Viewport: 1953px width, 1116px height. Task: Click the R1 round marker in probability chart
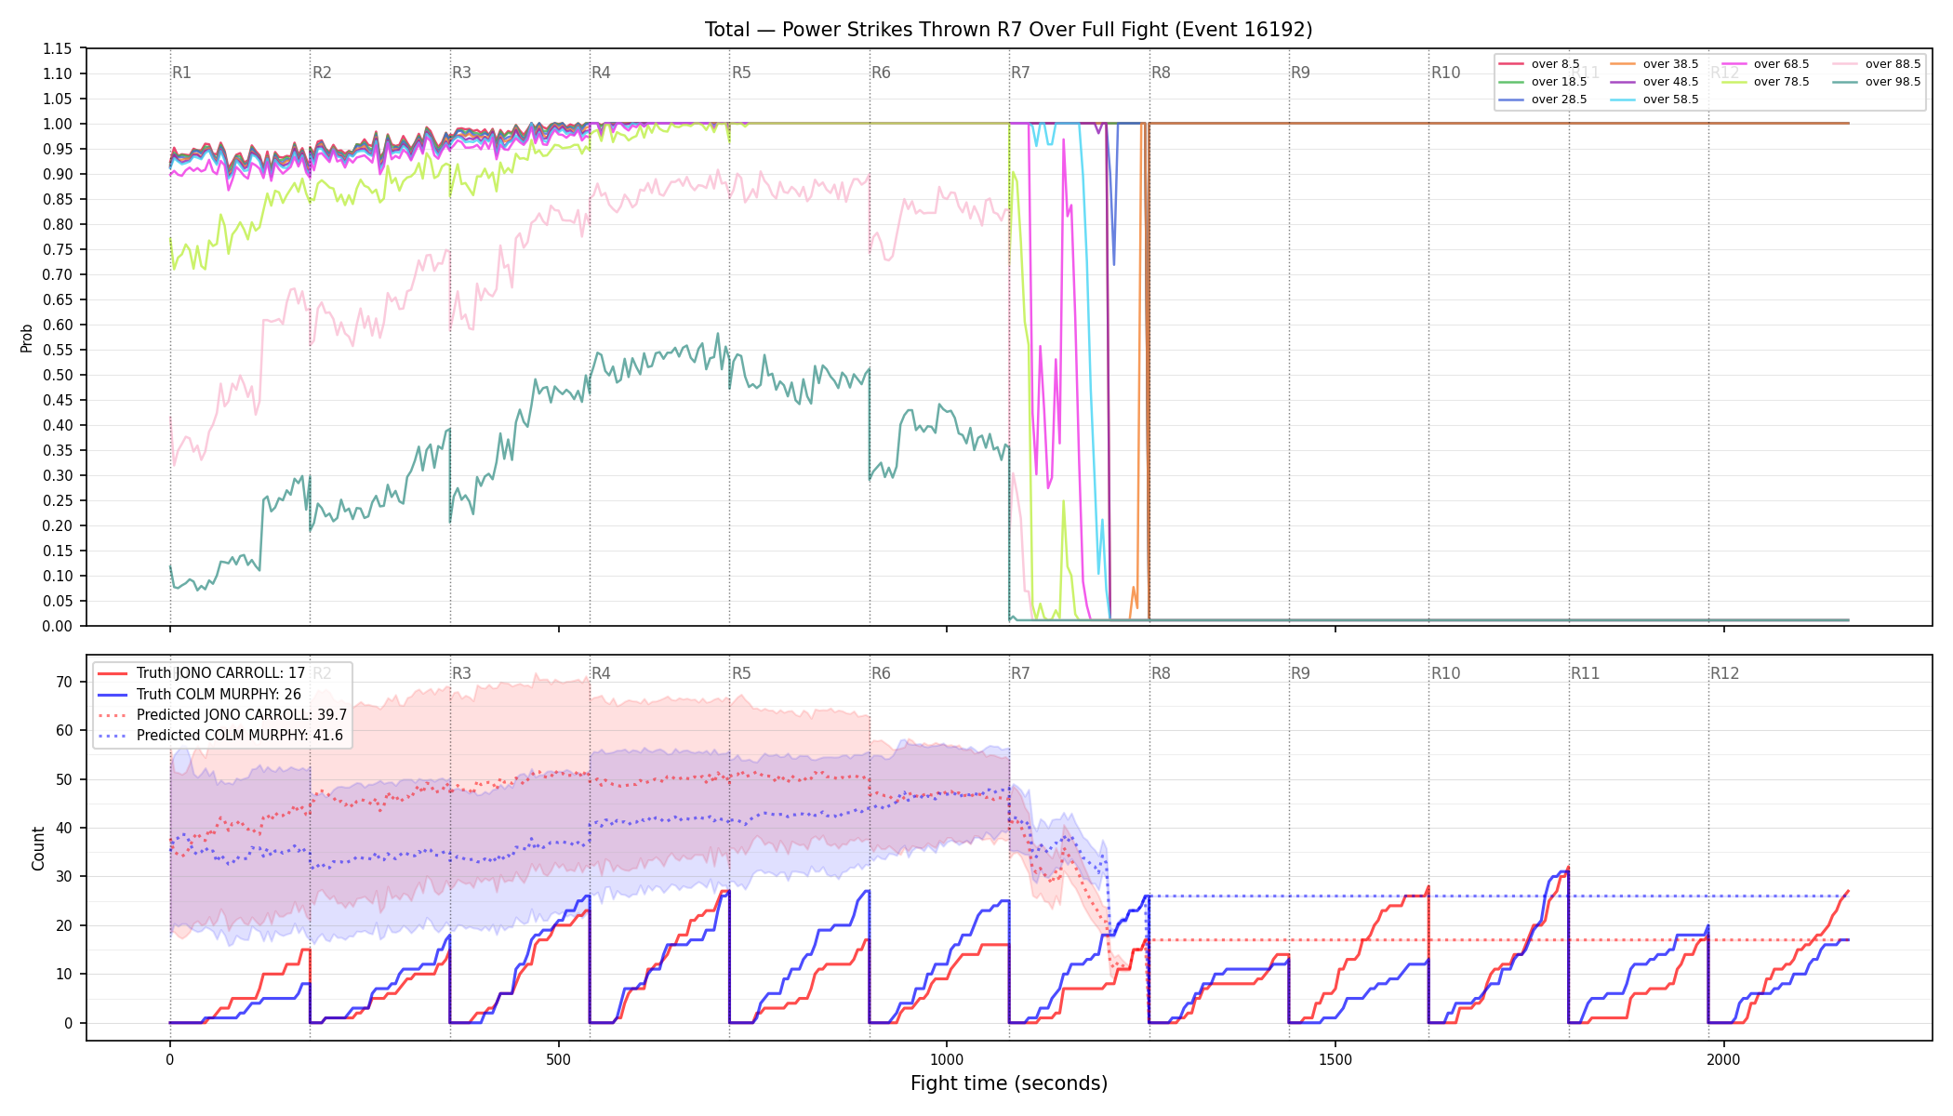(181, 73)
